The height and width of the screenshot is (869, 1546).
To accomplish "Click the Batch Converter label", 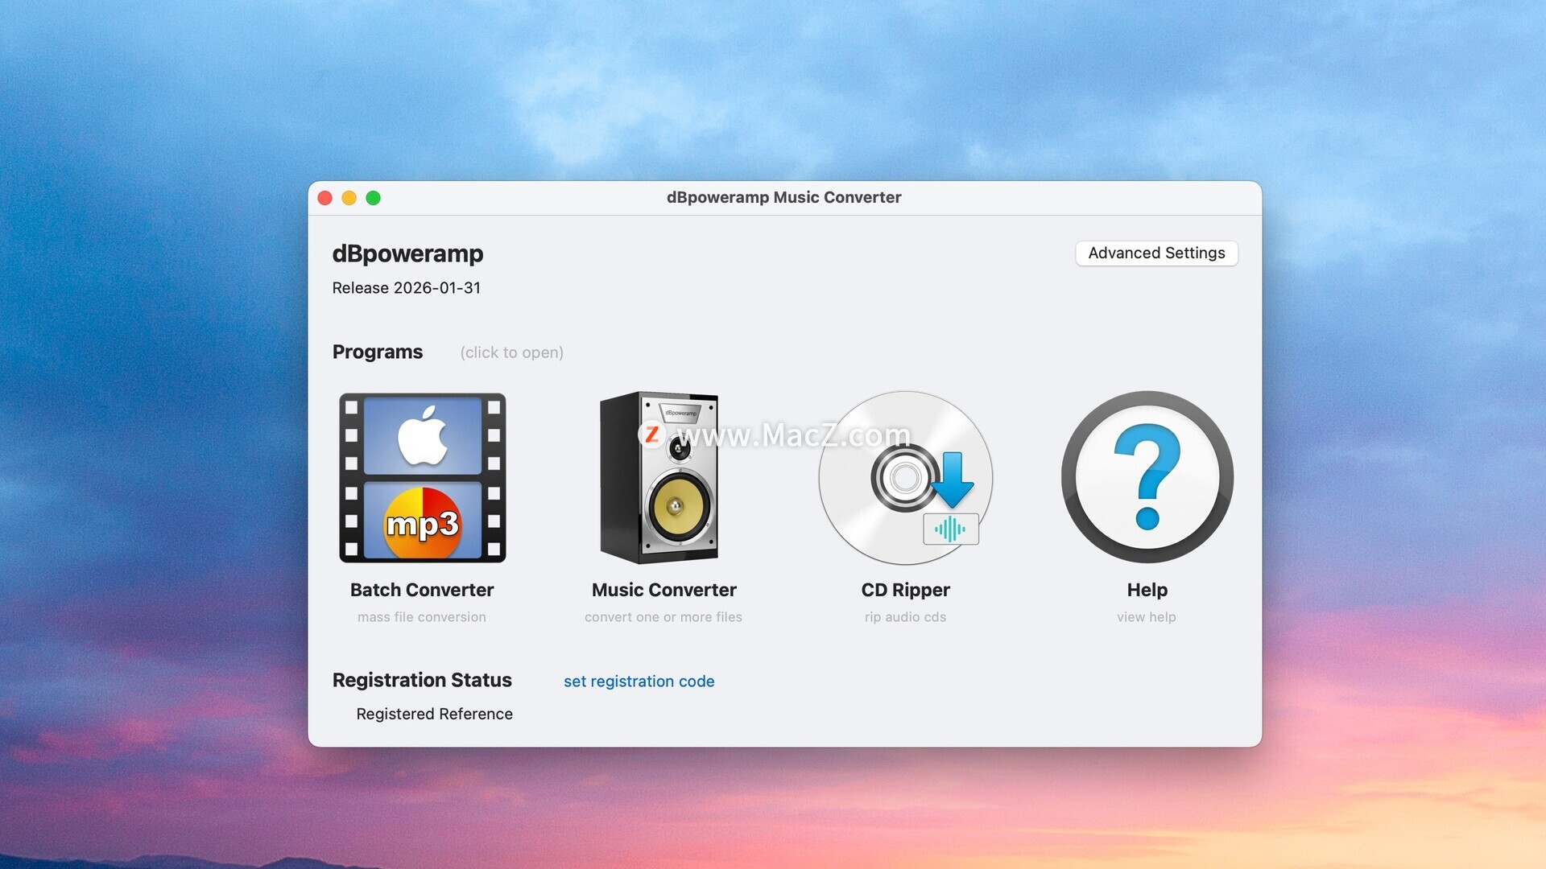I will coord(422,590).
